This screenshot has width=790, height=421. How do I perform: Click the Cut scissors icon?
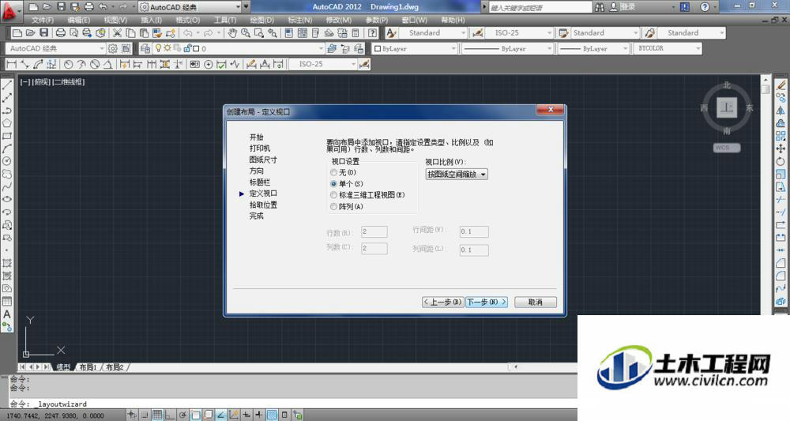pos(117,33)
